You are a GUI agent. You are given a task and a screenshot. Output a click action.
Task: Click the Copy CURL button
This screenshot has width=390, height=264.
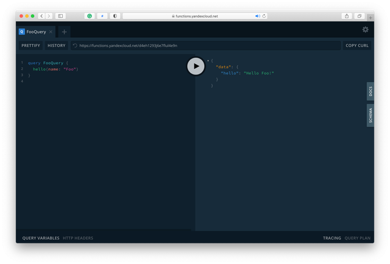tap(356, 46)
